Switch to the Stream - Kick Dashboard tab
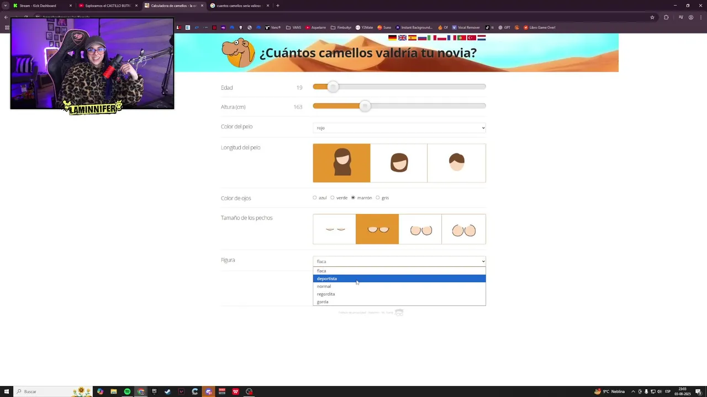Image resolution: width=707 pixels, height=397 pixels. (42, 6)
